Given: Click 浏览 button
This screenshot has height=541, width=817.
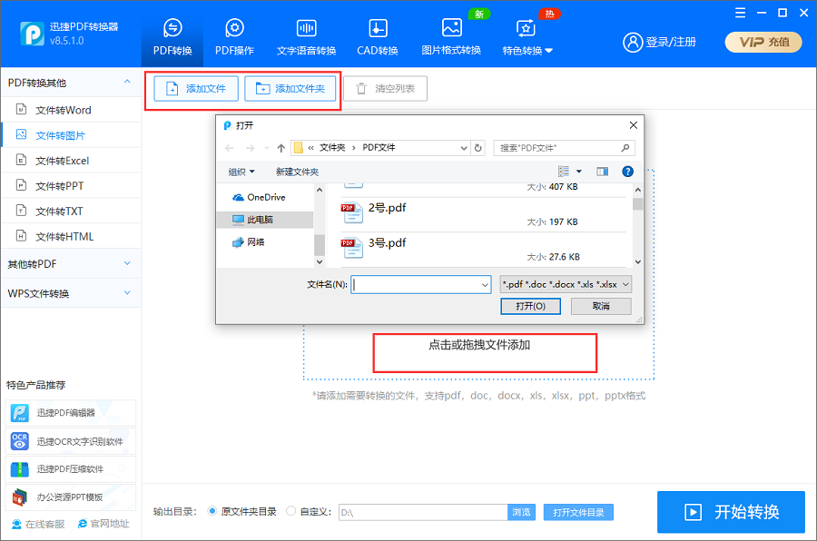Looking at the screenshot, I should 522,512.
